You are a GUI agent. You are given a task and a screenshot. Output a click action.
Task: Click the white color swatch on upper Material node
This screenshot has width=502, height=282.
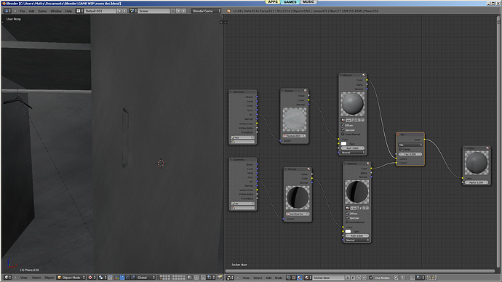(344, 144)
